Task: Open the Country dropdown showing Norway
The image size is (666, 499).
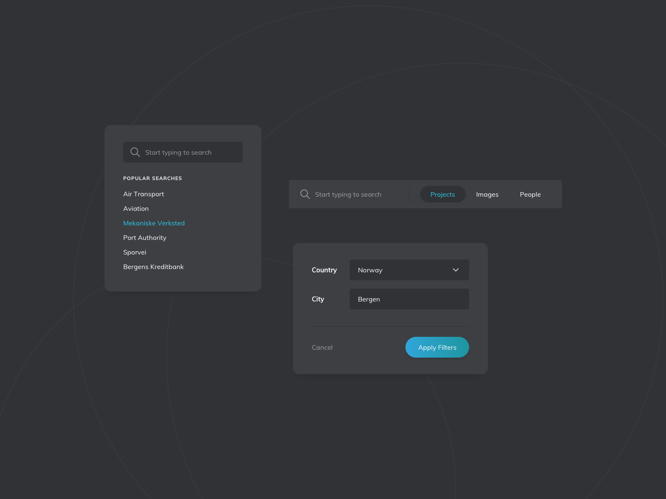Action: [409, 270]
